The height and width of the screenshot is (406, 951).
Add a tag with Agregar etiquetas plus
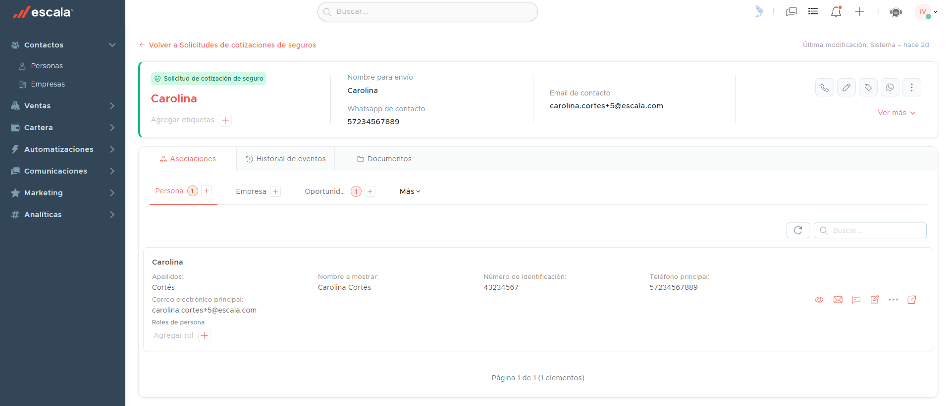pyautogui.click(x=225, y=120)
